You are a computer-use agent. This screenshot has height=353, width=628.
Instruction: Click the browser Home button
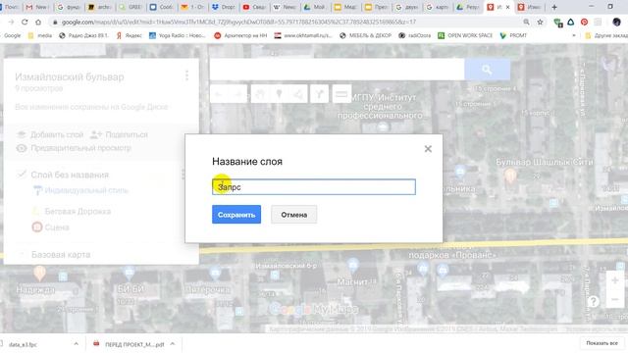38,22
